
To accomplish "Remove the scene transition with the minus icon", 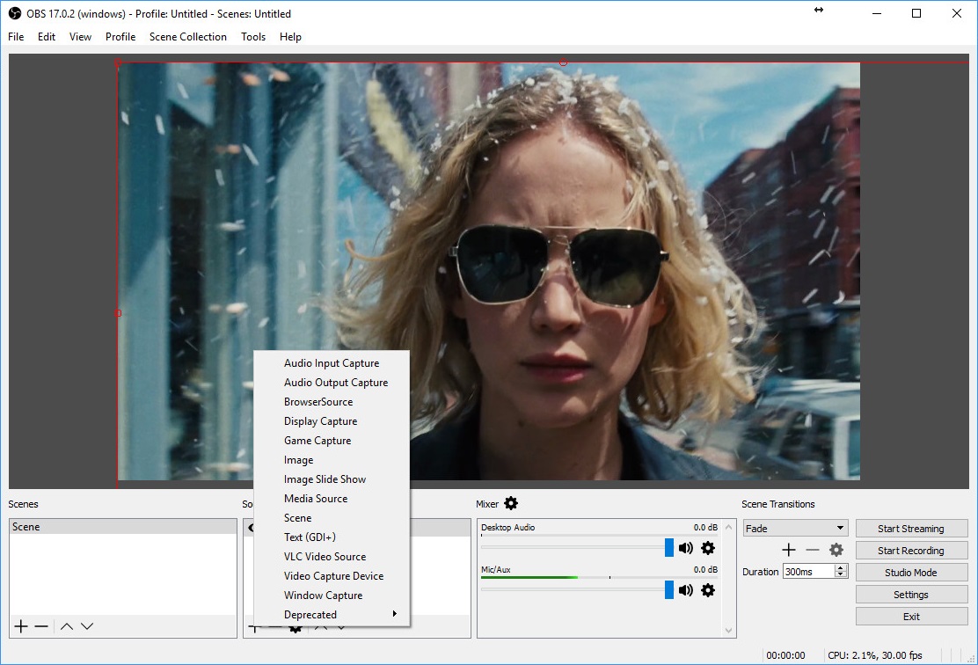I will 812,550.
